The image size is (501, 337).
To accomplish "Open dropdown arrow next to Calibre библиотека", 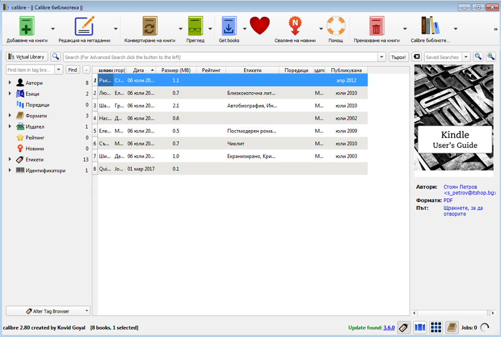I will coord(456,29).
